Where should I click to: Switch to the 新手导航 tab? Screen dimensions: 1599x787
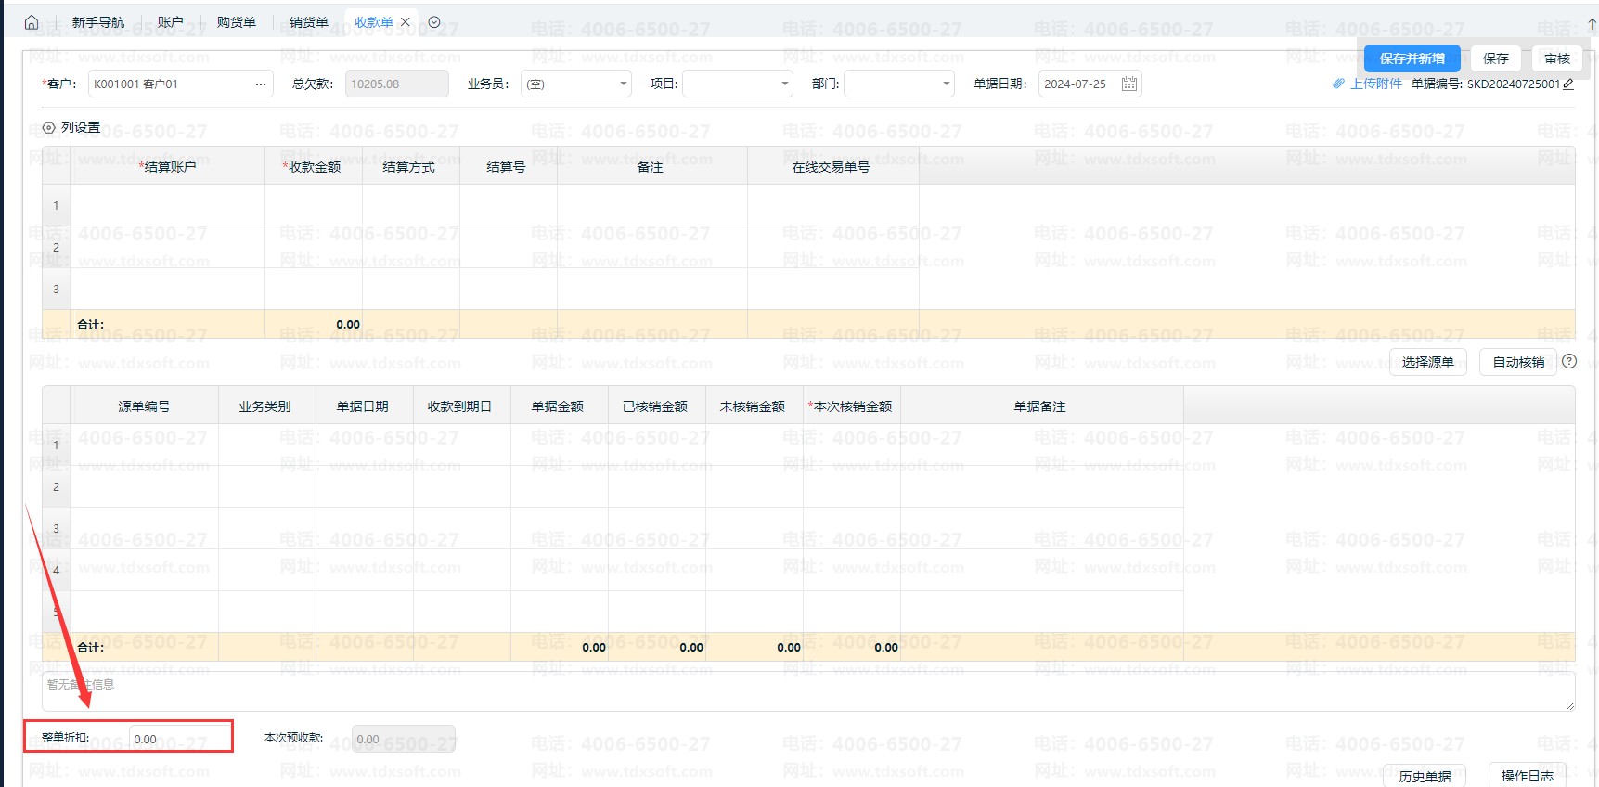coord(97,22)
